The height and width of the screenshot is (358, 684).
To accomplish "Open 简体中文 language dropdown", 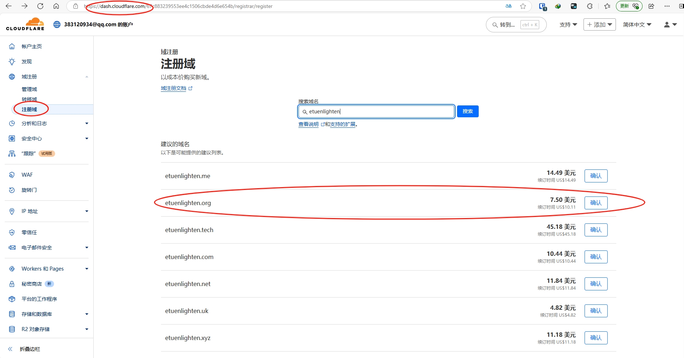I will (637, 24).
